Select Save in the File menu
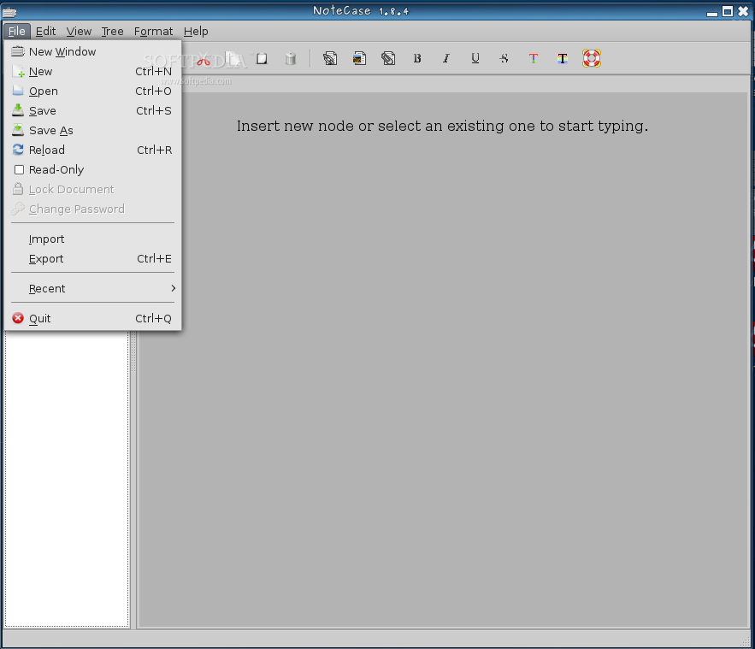755x649 pixels. [x=92, y=111]
